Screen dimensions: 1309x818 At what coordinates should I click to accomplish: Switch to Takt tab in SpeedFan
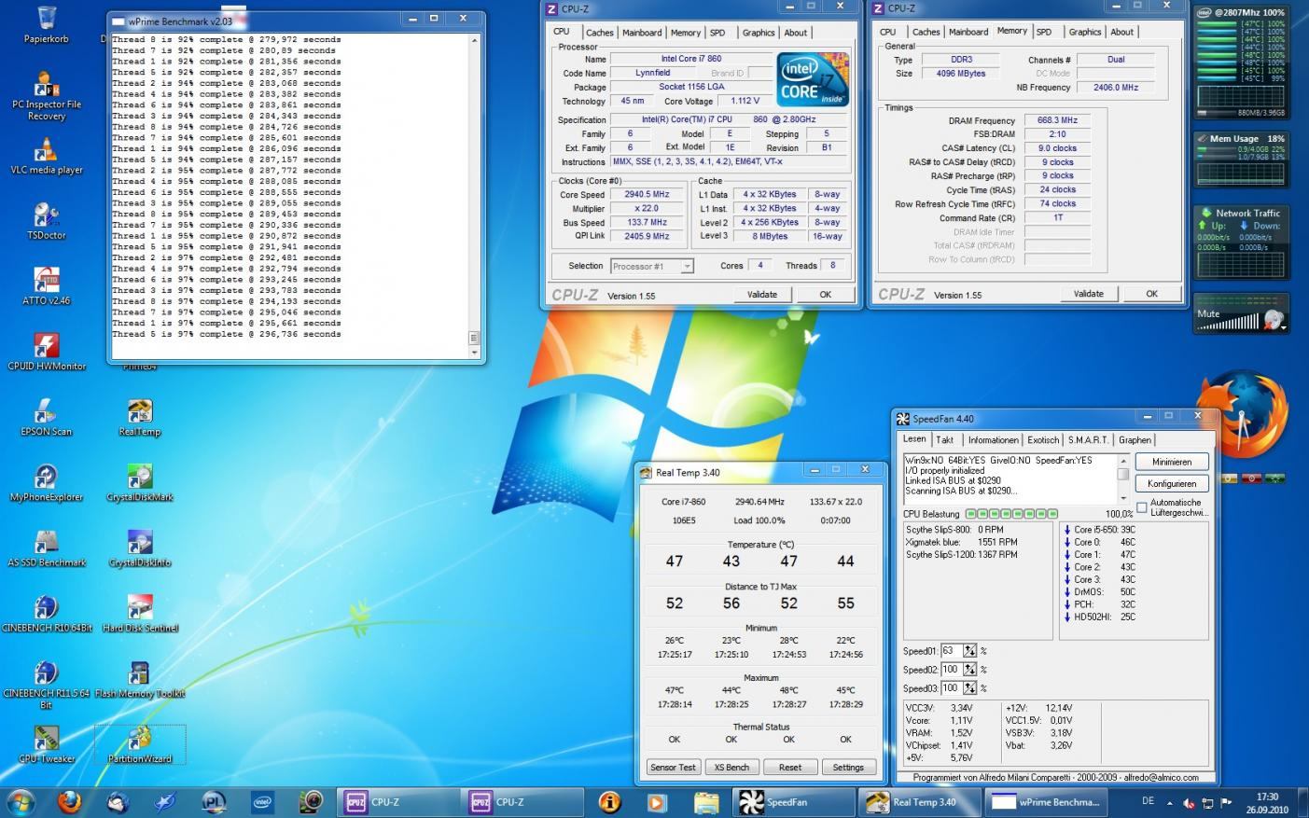[x=945, y=440]
